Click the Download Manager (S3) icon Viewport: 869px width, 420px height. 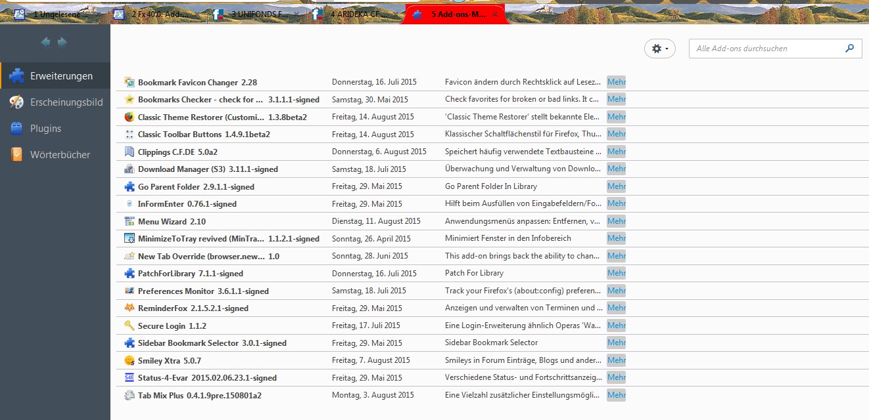[x=129, y=169]
